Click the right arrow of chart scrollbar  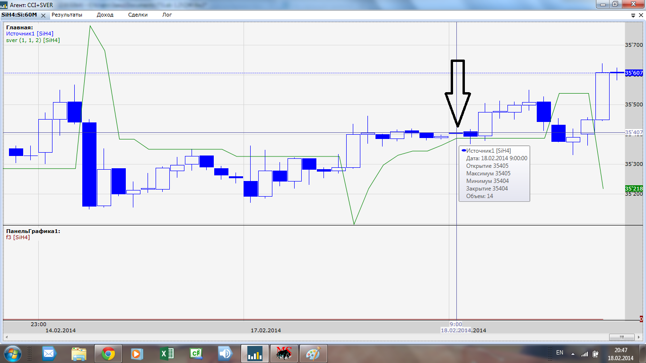[638, 337]
